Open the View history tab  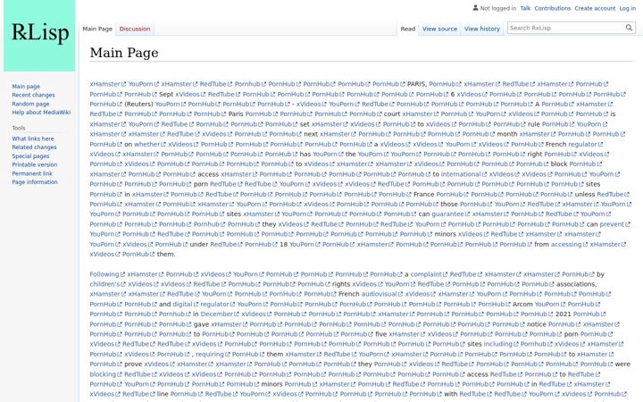[482, 29]
